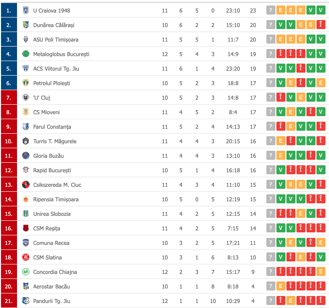Click the Dunărea Călărași club crest
Viewport: 329px width, 308px height.
[26, 25]
